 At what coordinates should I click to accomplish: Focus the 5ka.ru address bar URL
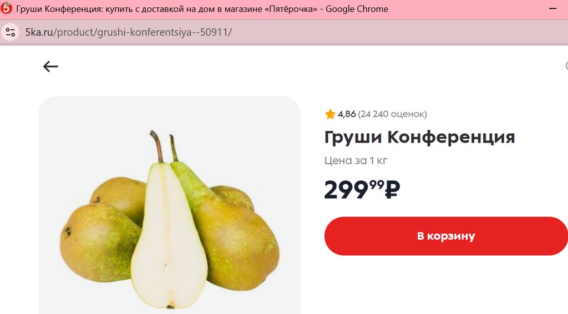[x=128, y=32]
